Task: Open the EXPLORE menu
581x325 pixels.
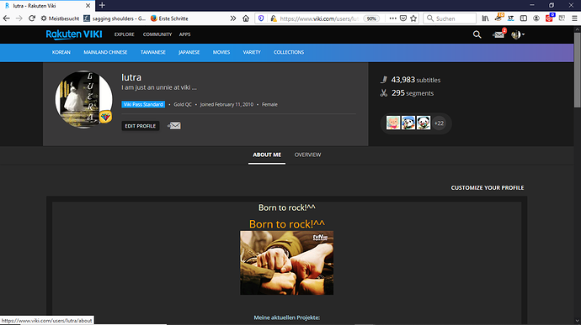Action: click(x=124, y=34)
